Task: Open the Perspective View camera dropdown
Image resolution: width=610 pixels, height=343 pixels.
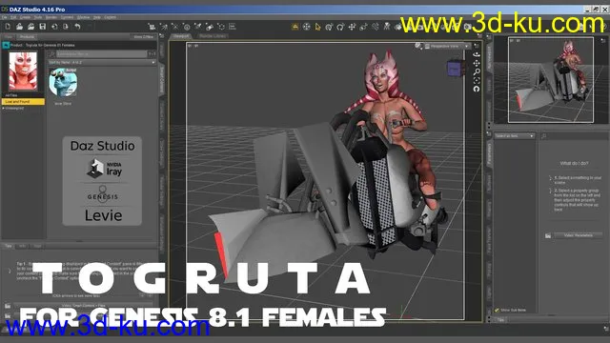Action: [x=447, y=46]
